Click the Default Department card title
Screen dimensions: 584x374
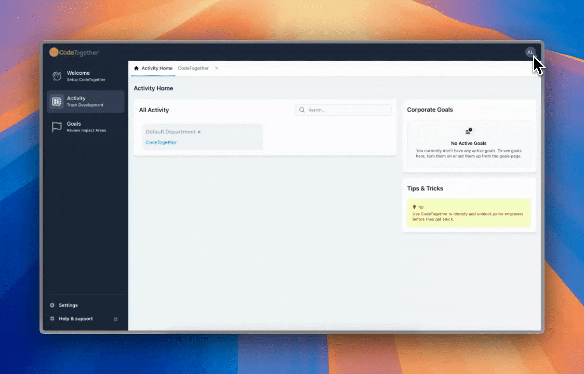(170, 132)
